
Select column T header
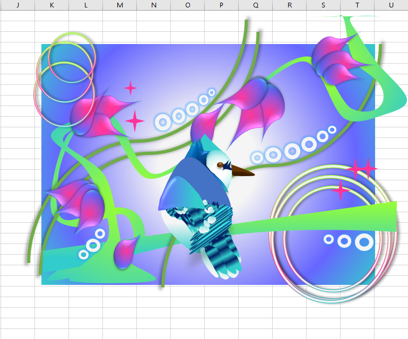click(357, 5)
